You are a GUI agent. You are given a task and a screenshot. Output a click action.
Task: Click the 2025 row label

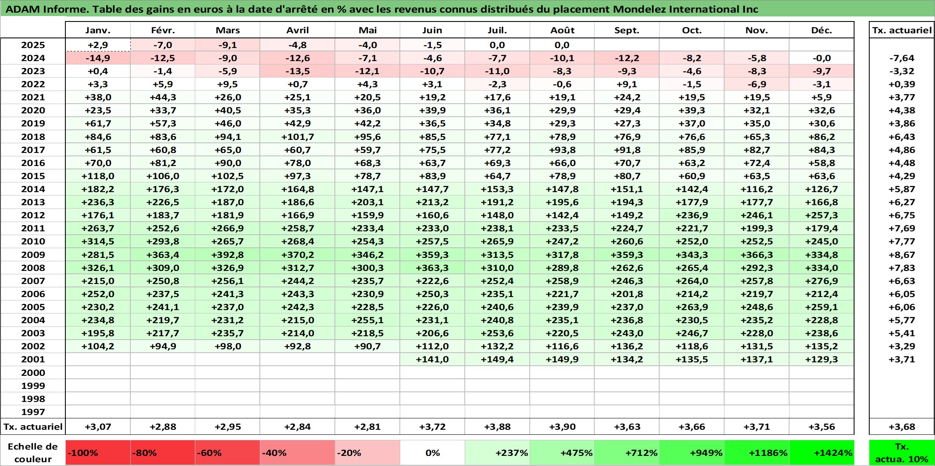click(33, 45)
